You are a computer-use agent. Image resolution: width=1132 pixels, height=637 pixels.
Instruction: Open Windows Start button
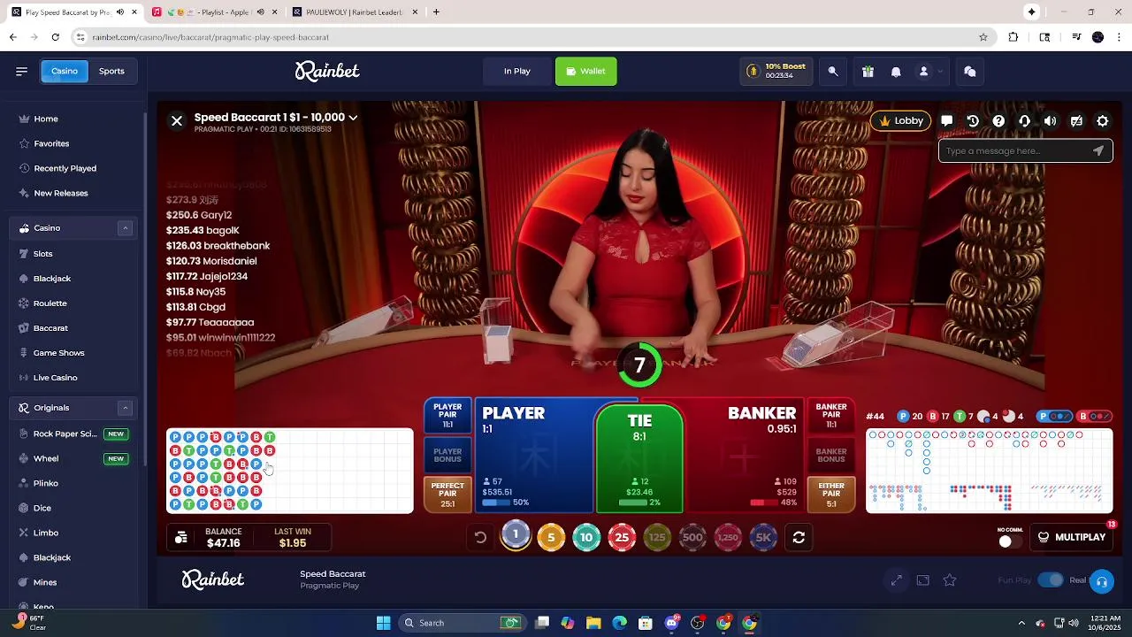[x=383, y=623]
